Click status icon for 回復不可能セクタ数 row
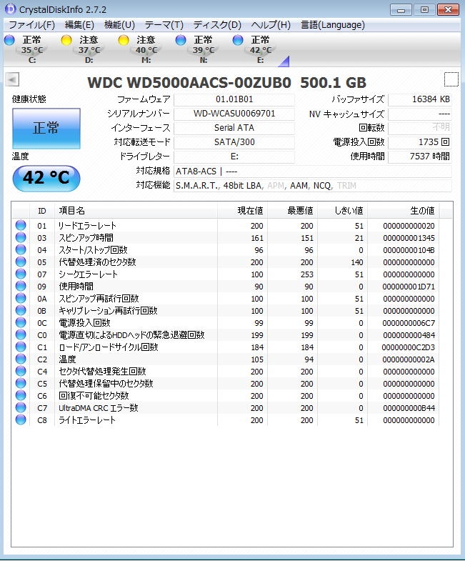Image resolution: width=465 pixels, height=561 pixels. tap(21, 395)
